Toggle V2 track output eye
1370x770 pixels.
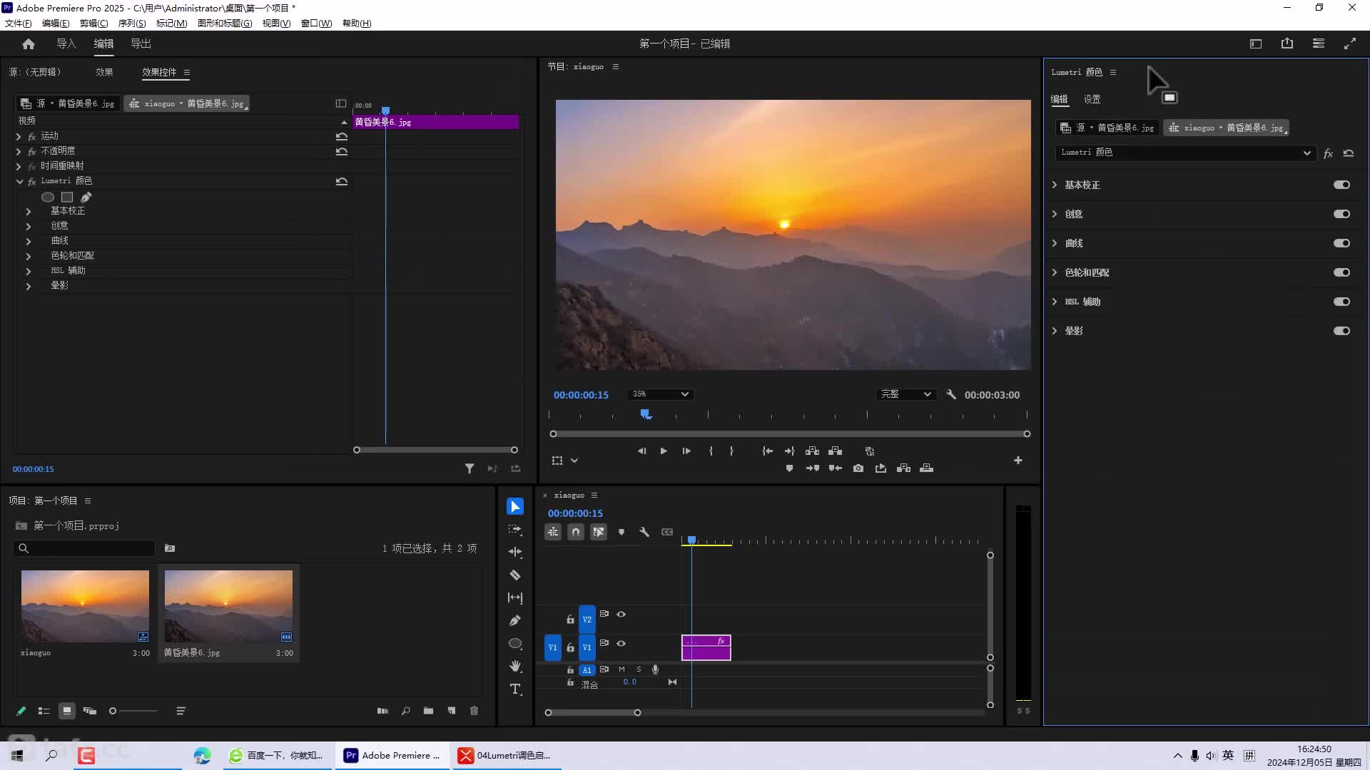point(621,614)
